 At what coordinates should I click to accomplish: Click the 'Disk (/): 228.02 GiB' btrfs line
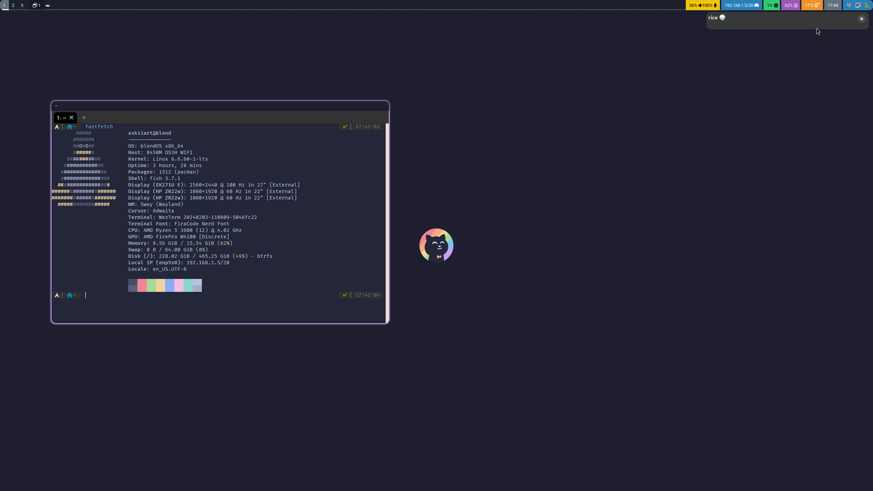pos(200,256)
